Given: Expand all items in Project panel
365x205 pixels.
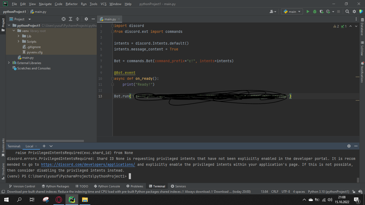Looking at the screenshot, I should [x=71, y=19].
